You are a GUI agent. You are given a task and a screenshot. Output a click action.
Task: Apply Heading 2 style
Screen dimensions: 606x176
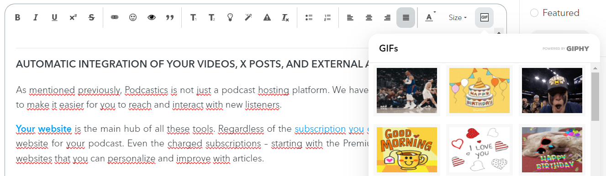212,18
